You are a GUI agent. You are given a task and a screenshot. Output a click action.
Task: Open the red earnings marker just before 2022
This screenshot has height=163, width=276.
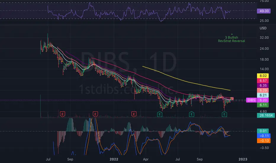pos(95,114)
